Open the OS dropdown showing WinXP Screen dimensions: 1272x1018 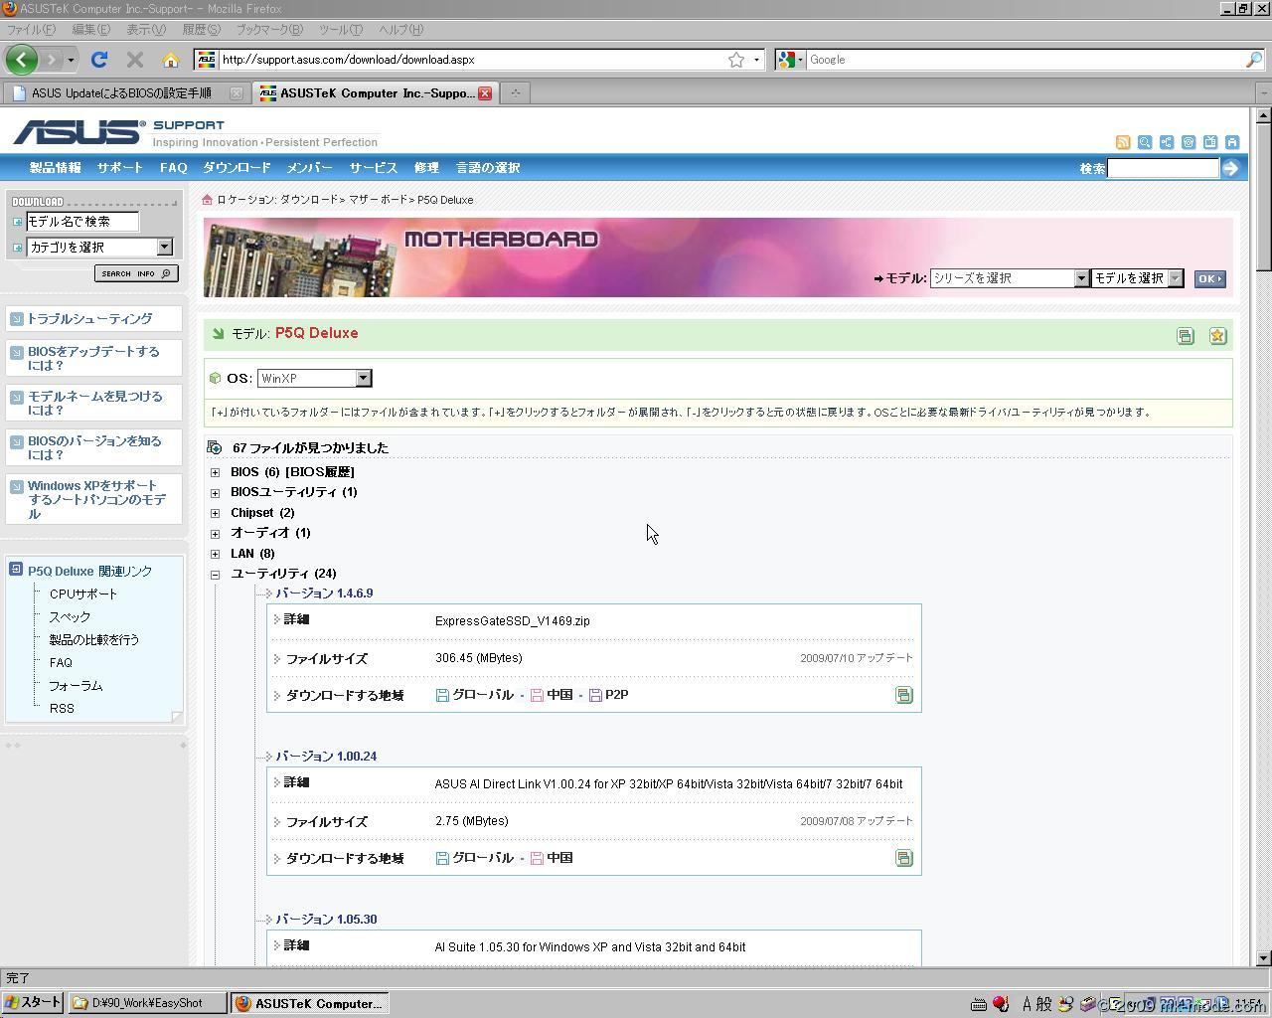[363, 378]
